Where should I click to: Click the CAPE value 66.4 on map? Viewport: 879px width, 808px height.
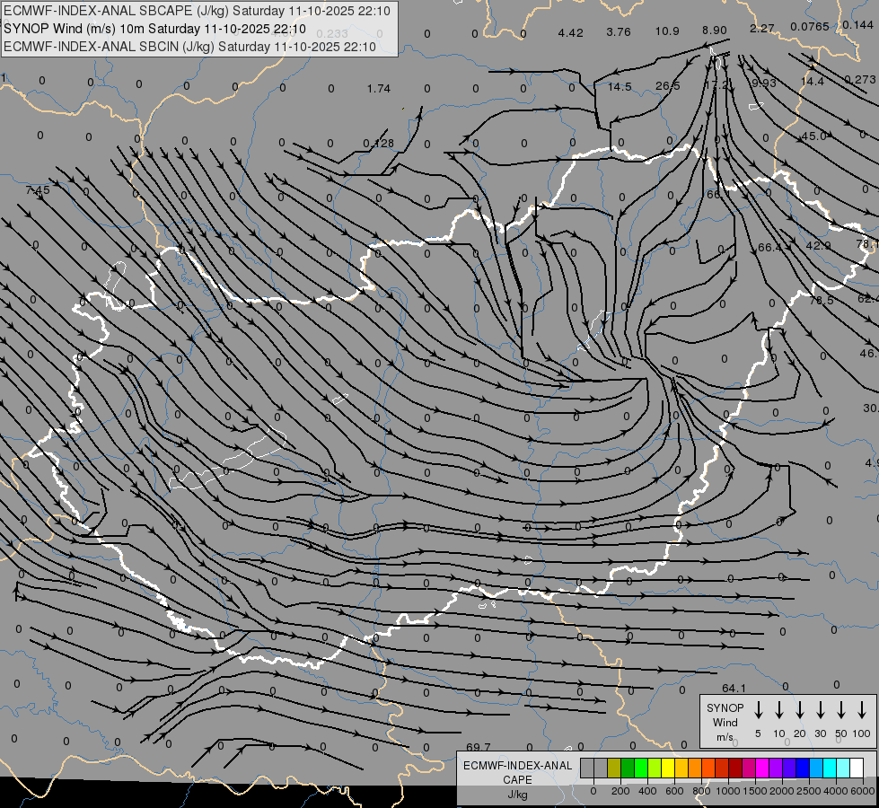(x=769, y=247)
